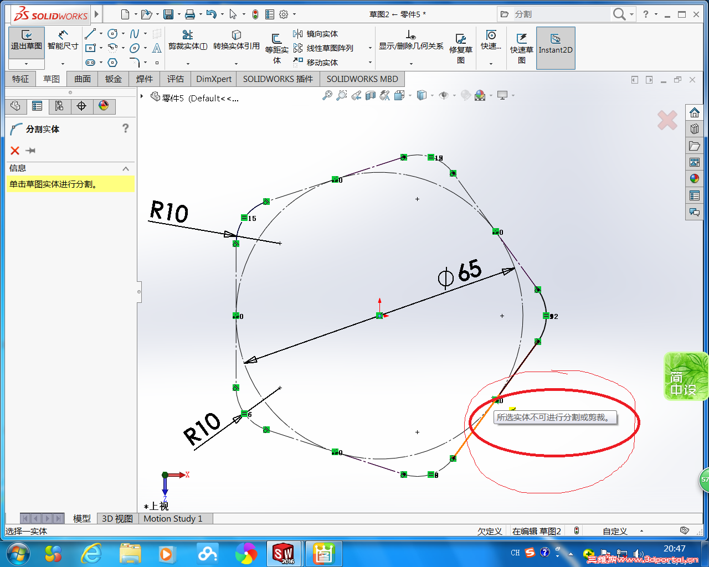Select the Spline sketch tool

(x=135, y=34)
